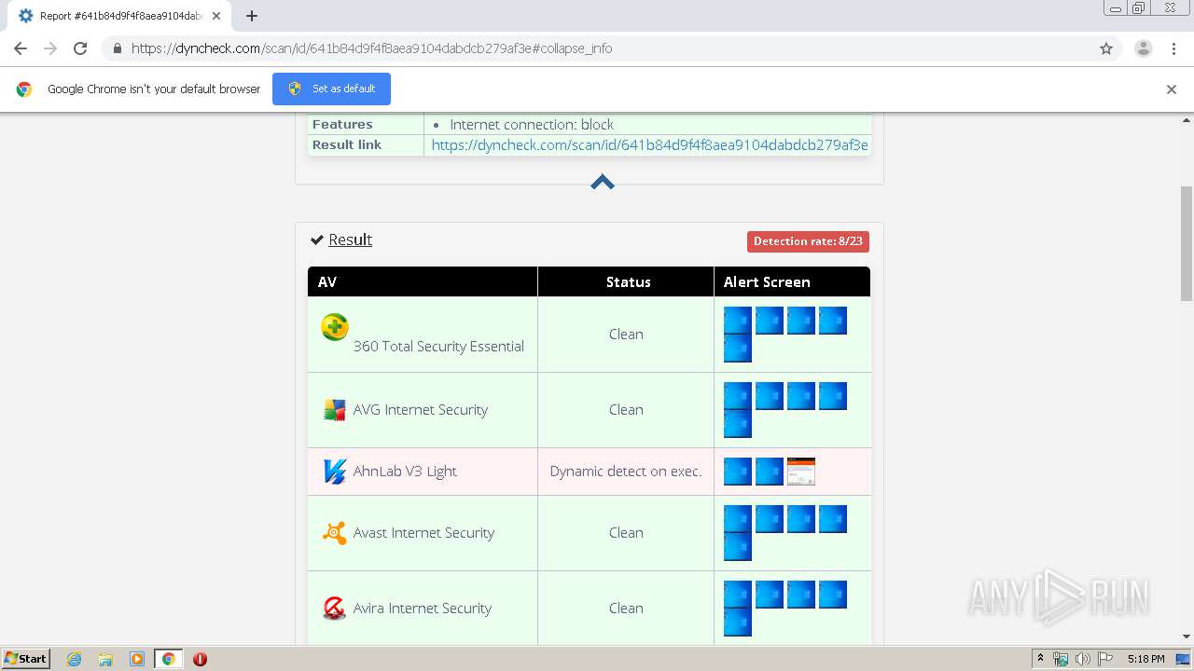Select the 'Internet connection: block' text
1194x671 pixels.
[x=532, y=124]
